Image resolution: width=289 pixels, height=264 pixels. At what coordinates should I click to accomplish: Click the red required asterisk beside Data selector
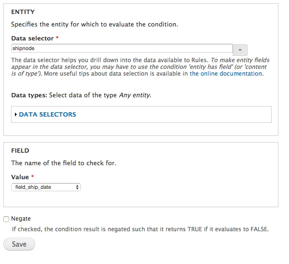pos(57,38)
